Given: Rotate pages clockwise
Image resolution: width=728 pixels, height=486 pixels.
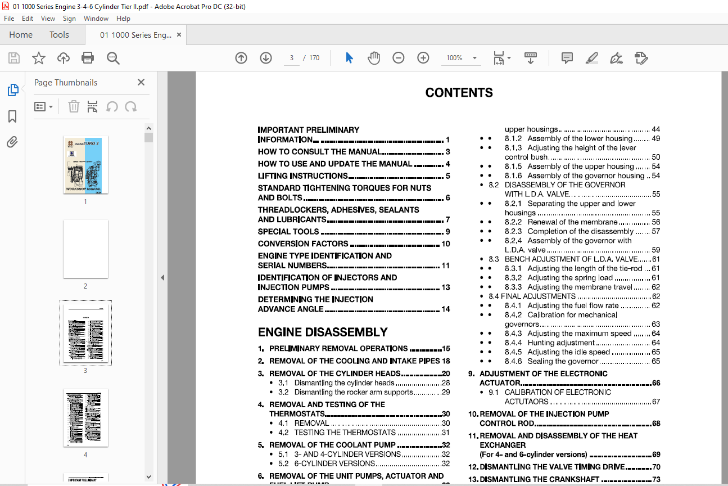Looking at the screenshot, I should (x=131, y=106).
